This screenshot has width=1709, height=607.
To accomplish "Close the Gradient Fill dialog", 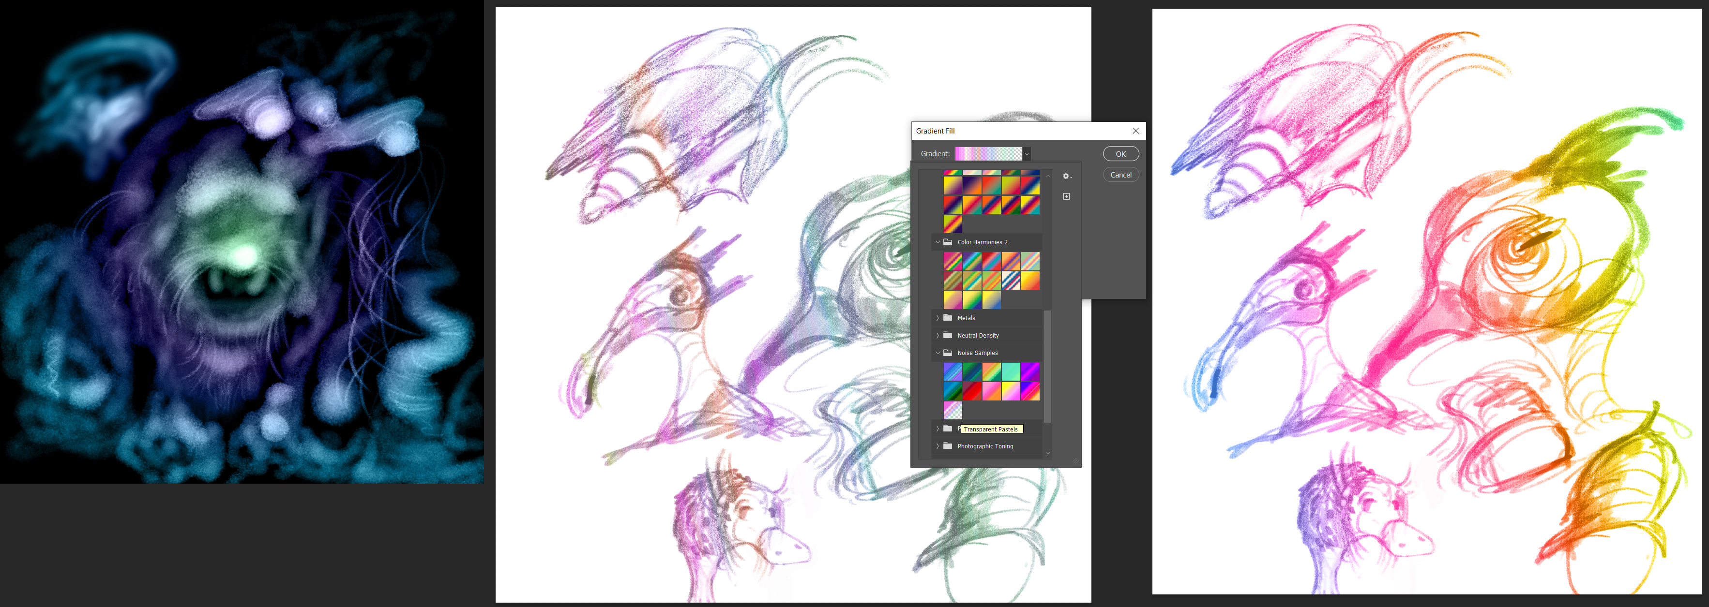I will click(x=1135, y=131).
